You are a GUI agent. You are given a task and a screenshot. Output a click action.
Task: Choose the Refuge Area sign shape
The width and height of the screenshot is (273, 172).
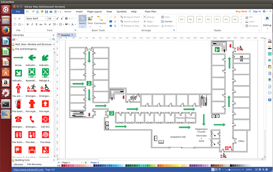45,73
